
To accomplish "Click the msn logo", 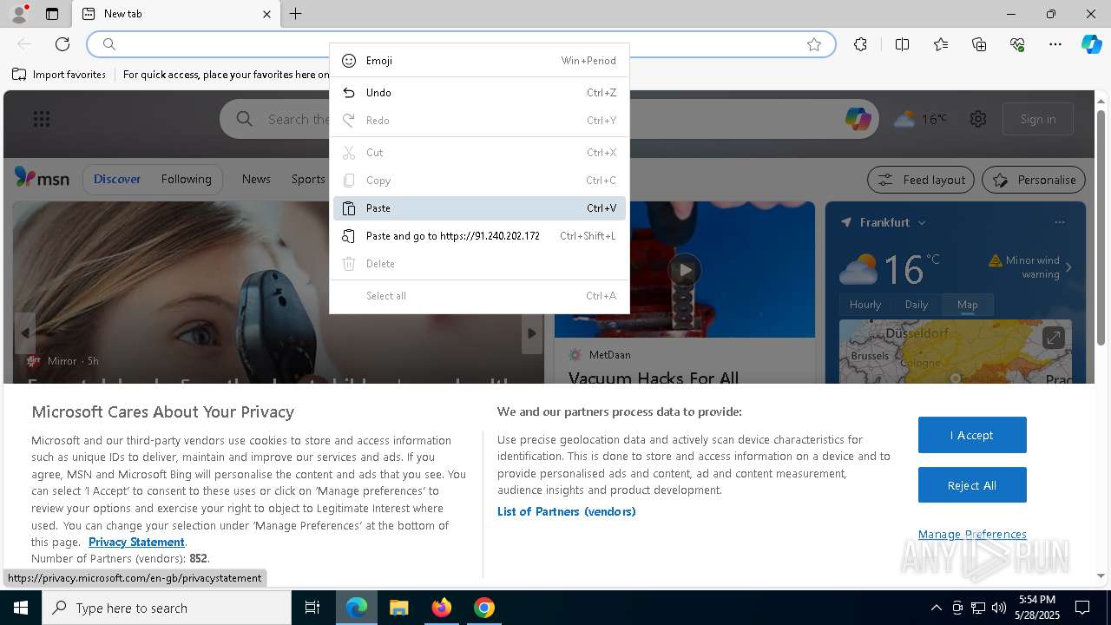I will [42, 178].
